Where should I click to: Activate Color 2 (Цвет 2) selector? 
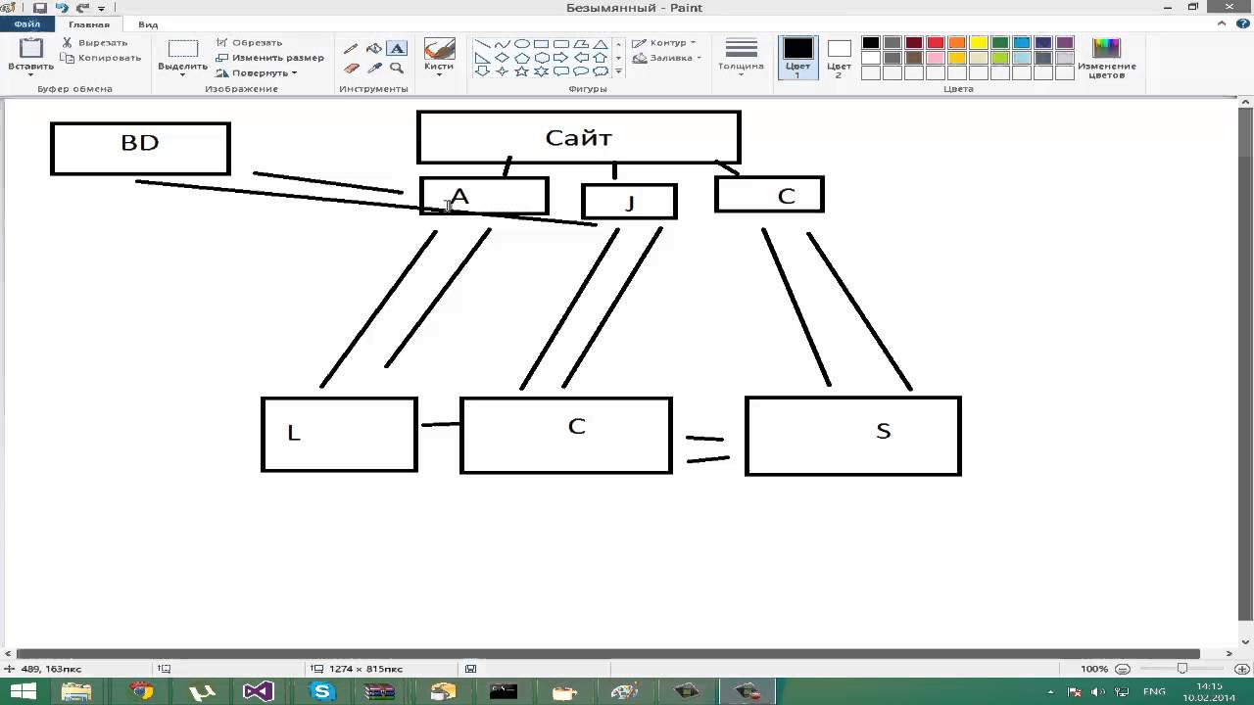tap(839, 58)
